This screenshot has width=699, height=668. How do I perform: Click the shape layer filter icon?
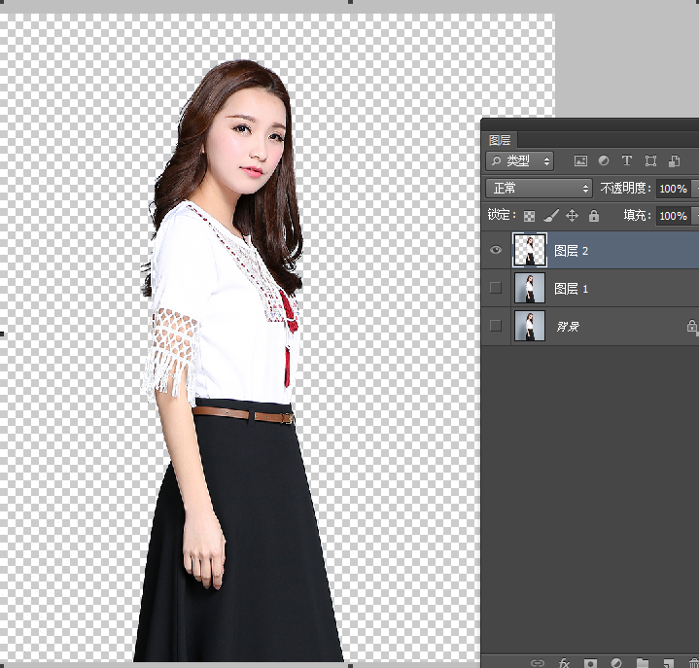650,161
